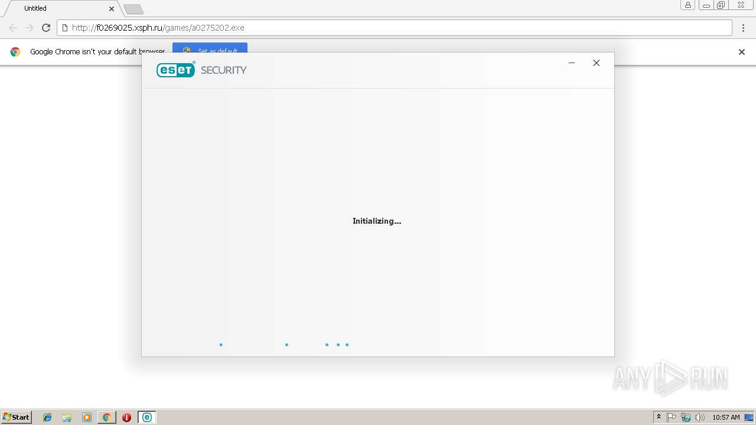Open the Windows Start menu
This screenshot has width=756, height=425.
(x=17, y=417)
